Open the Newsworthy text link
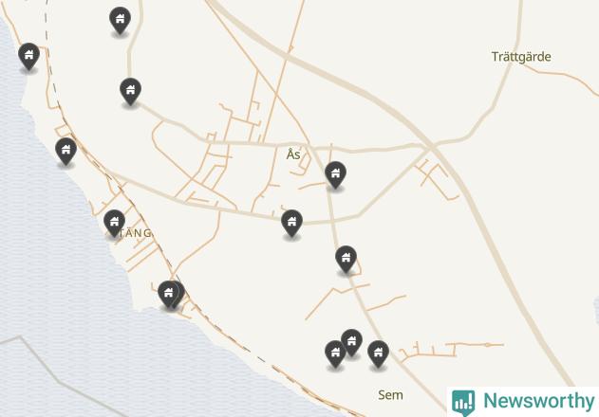599x417 pixels. coord(539,401)
